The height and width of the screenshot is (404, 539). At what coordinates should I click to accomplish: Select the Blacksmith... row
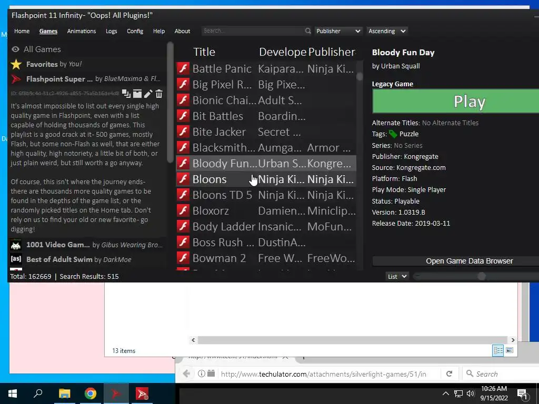tap(266, 148)
